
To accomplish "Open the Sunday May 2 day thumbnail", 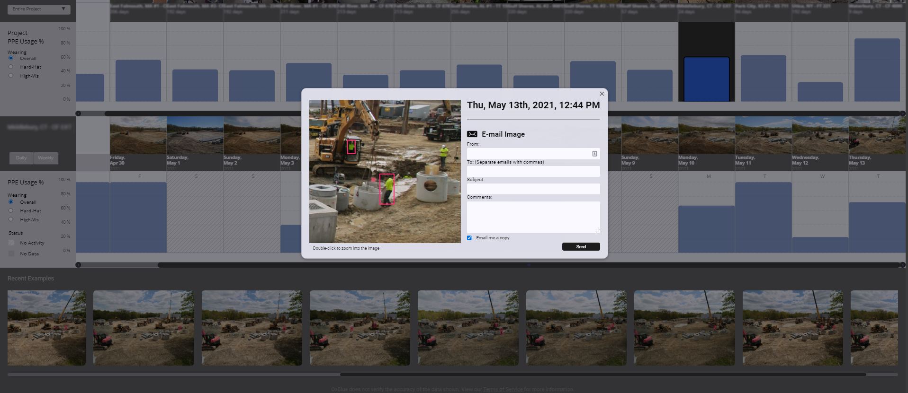I will 252,136.
